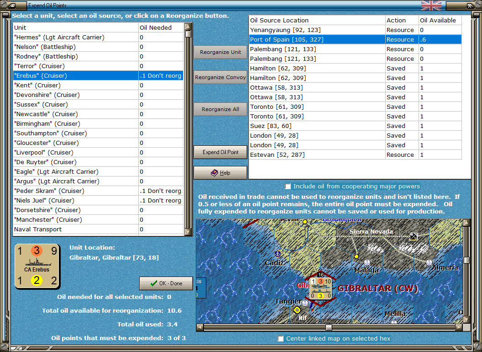Click the Almería port anchor icon

click(429, 262)
